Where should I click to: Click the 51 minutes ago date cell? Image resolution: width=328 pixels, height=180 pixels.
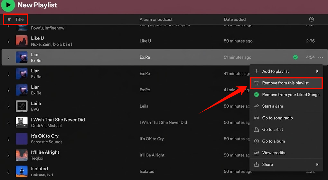coord(238,57)
